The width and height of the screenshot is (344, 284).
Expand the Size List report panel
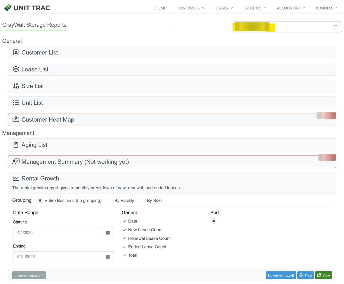[172, 86]
